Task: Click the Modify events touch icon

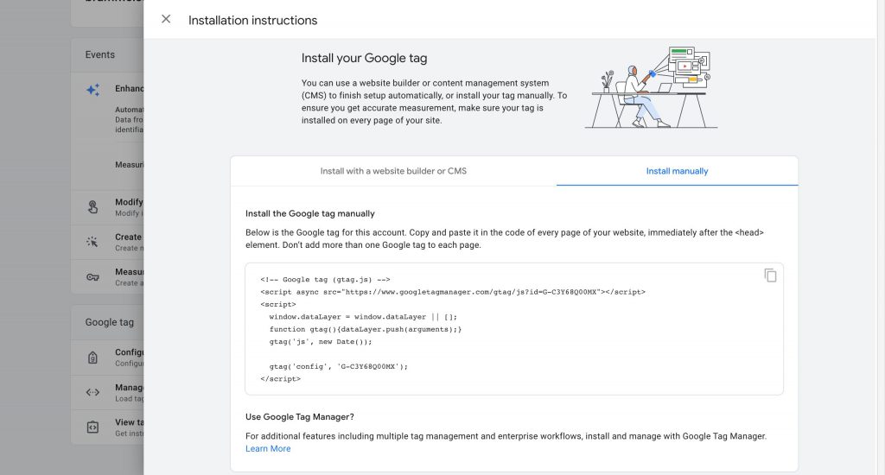Action: pyautogui.click(x=93, y=207)
